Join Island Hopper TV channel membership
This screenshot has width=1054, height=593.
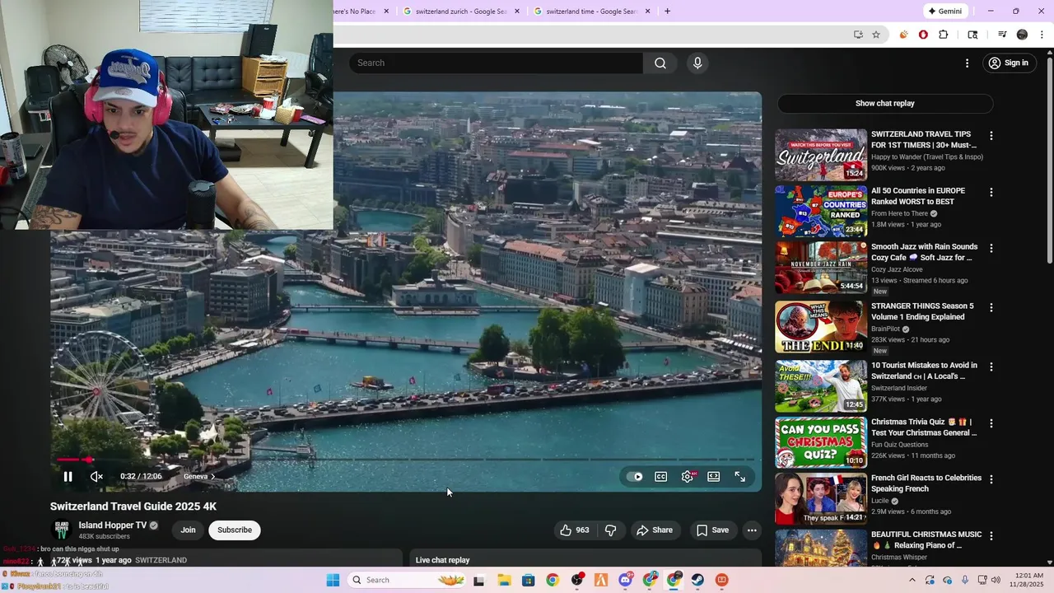pyautogui.click(x=188, y=530)
